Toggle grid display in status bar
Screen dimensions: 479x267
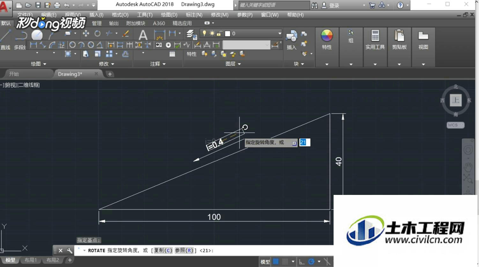276,262
